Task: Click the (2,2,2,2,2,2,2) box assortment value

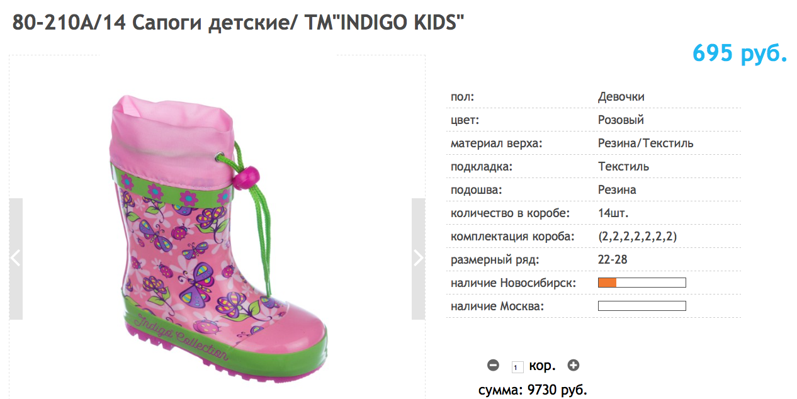Action: pos(637,237)
